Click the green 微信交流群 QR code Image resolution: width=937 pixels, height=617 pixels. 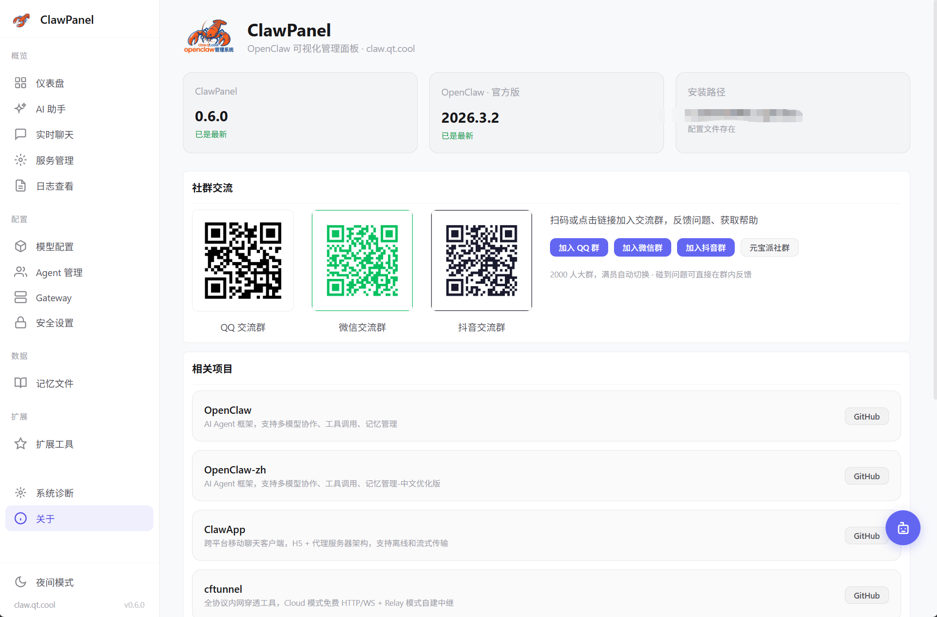[362, 260]
